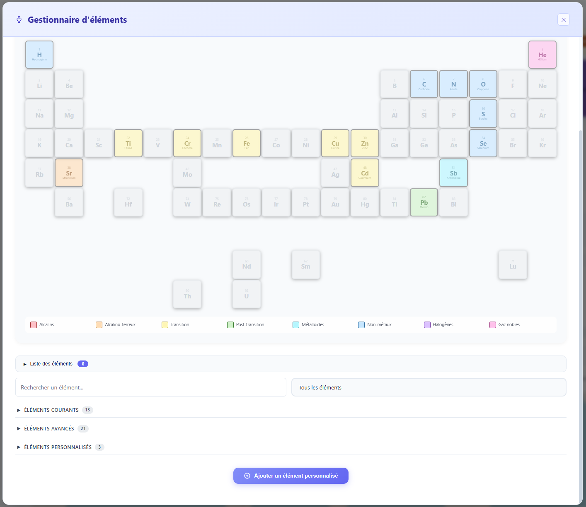Toggle the Carbone (C) element selection
The width and height of the screenshot is (586, 507).
click(424, 84)
